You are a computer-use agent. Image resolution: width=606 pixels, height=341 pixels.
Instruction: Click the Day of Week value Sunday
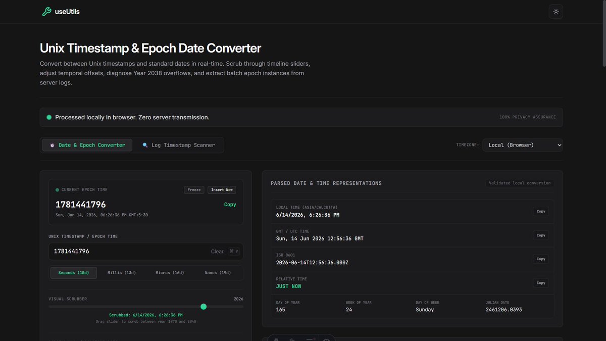click(x=425, y=310)
